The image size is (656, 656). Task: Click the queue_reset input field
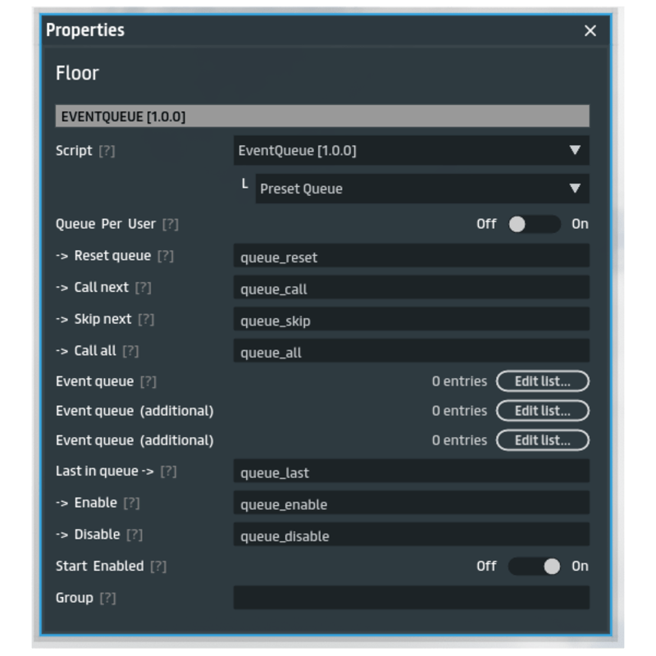410,257
